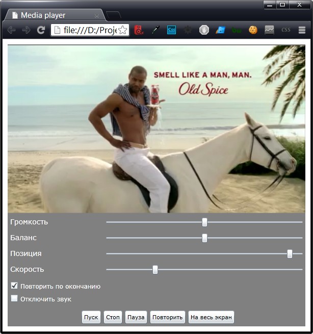This screenshot has width=313, height=334.
Task: Click the file:///D:/Proje address bar
Action: 90,30
